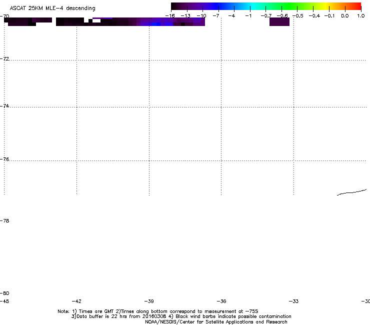Click the -0.1 color bar label
This screenshot has height=325, width=370.
coord(329,16)
